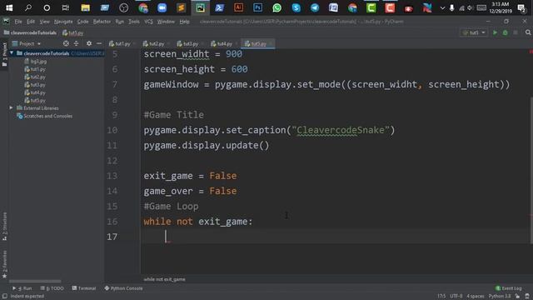Open Windows Start menu
The width and height of the screenshot is (533, 300).
tap(9, 7)
